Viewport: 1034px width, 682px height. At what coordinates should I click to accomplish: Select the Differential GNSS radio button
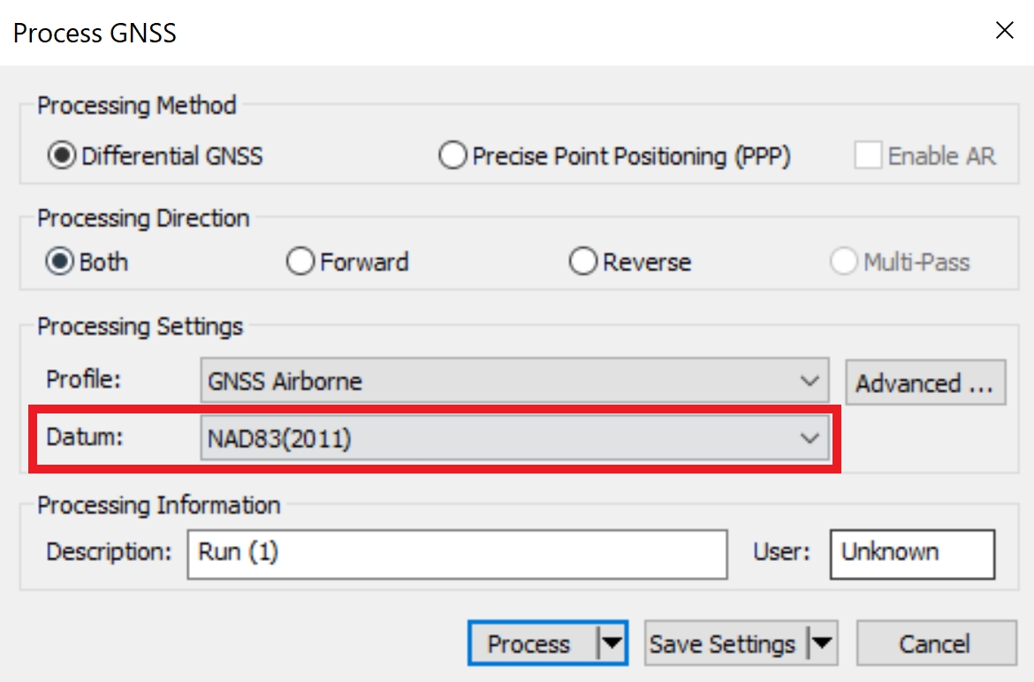pyautogui.click(x=60, y=156)
